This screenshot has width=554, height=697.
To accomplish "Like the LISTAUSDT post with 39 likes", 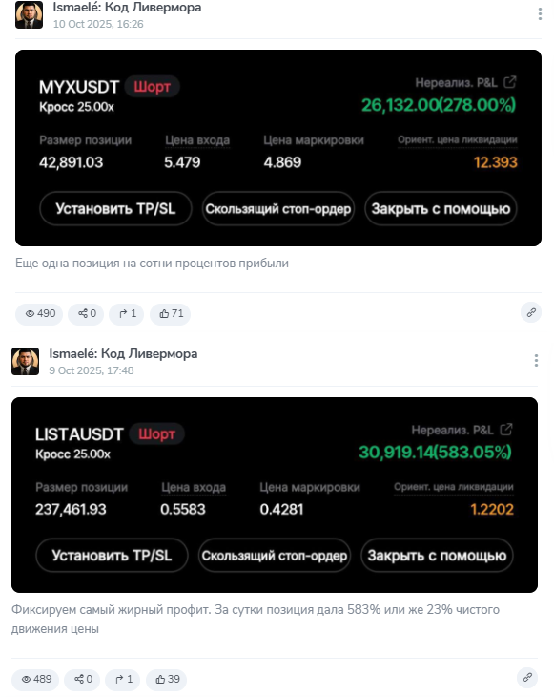I will pos(167,680).
